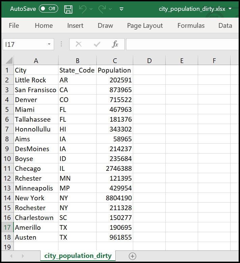Click the Save floppy disk icon
Viewport: 240px width, 263px height.
[x=68, y=9]
